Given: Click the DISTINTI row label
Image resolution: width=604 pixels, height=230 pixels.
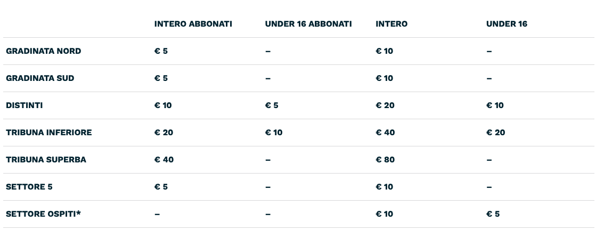Looking at the screenshot, I should pyautogui.click(x=25, y=105).
